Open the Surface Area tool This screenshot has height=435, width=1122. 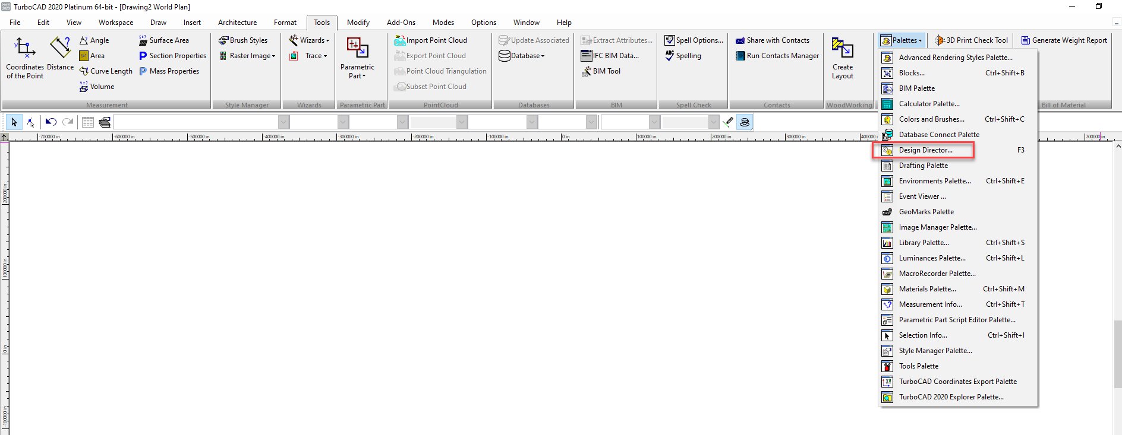coord(164,40)
